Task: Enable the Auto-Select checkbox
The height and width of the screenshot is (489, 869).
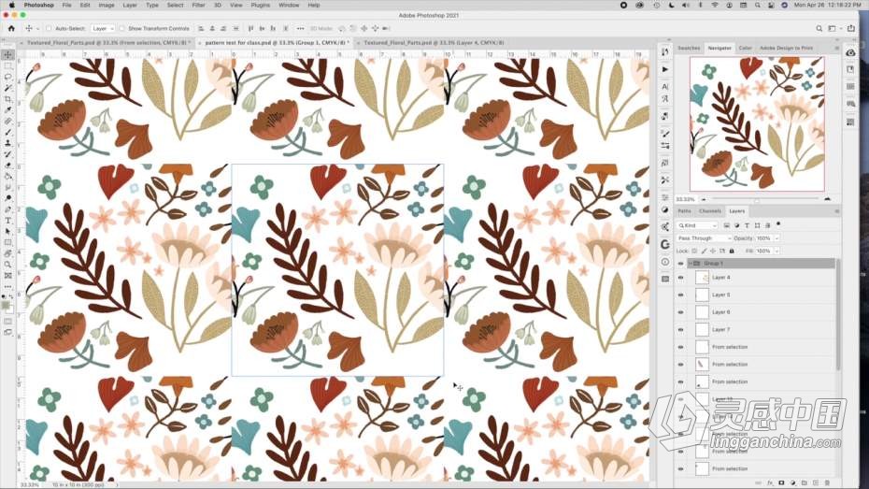Action: pos(49,28)
